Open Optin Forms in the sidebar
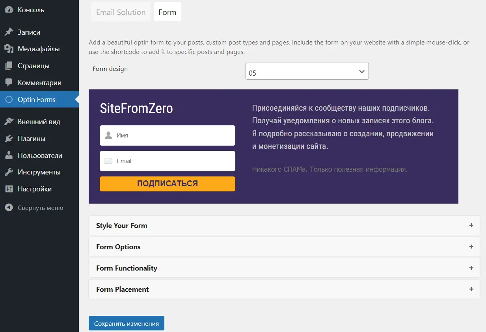486x332 pixels. click(x=37, y=100)
